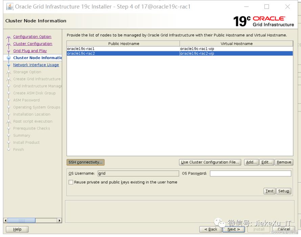The image size is (301, 237).
Task: Click the Installation Location step
Action: [32, 114]
